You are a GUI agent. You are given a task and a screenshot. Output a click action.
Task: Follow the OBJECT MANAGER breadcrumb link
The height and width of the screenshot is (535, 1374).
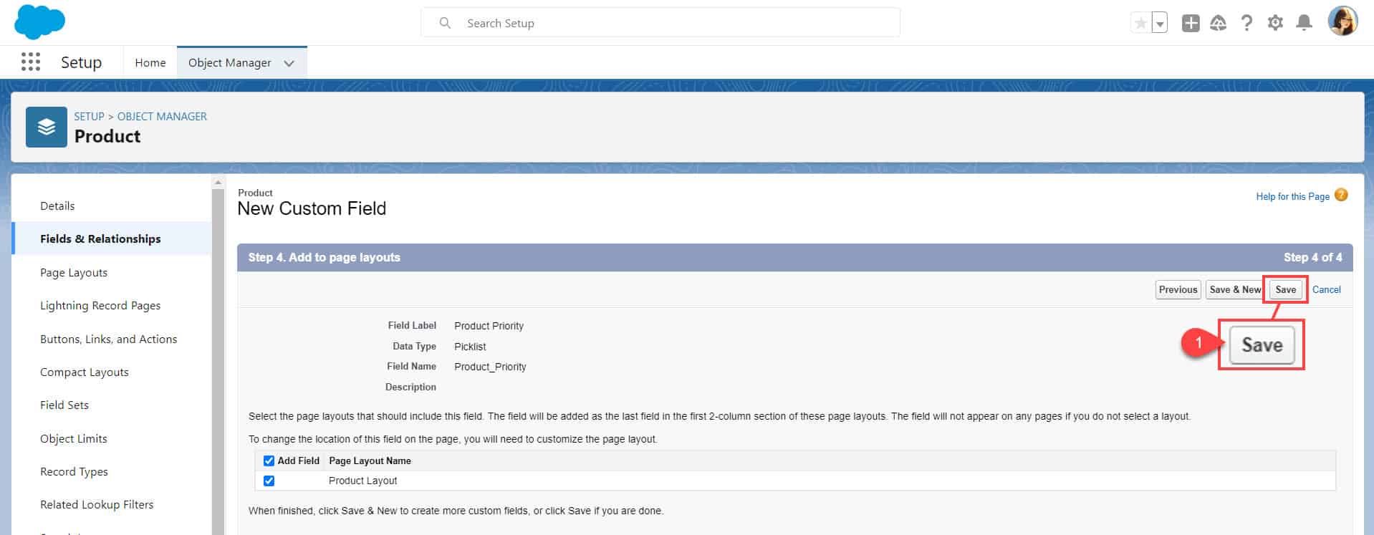pyautogui.click(x=162, y=116)
